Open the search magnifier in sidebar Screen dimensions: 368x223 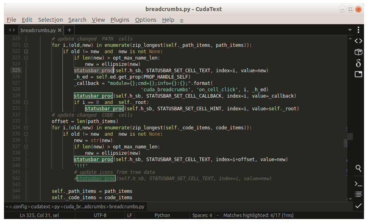tap(358, 168)
